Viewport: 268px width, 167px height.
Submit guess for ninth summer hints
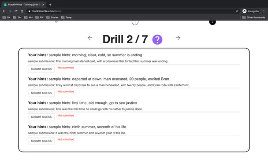click(41, 141)
